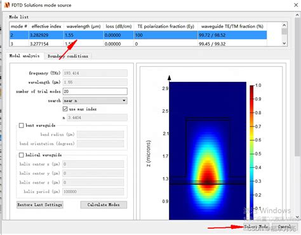Click 'waveguide TE/TM fraction (%)' column header
The width and height of the screenshot is (301, 235).
232,26
